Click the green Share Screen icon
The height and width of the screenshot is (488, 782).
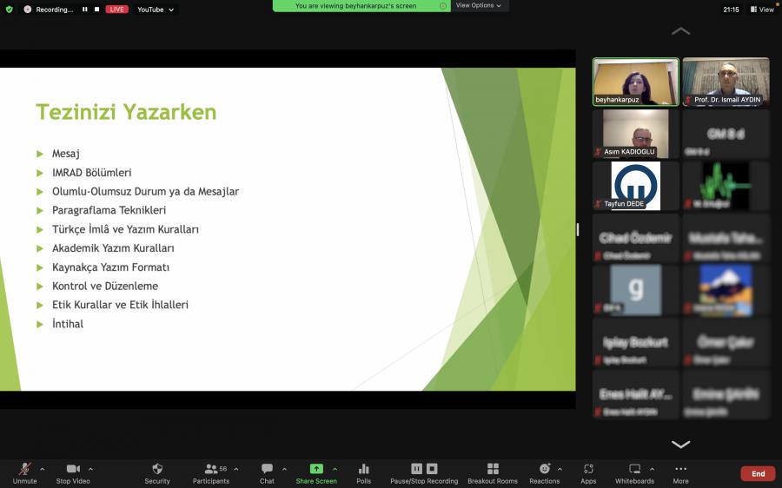[x=316, y=469]
